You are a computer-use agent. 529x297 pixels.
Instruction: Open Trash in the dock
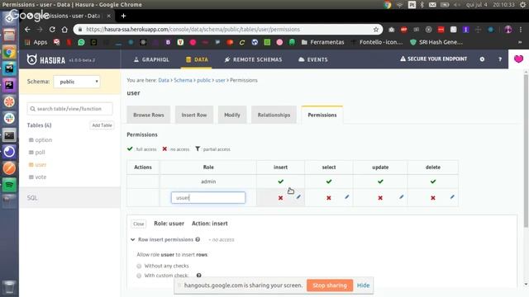click(9, 287)
